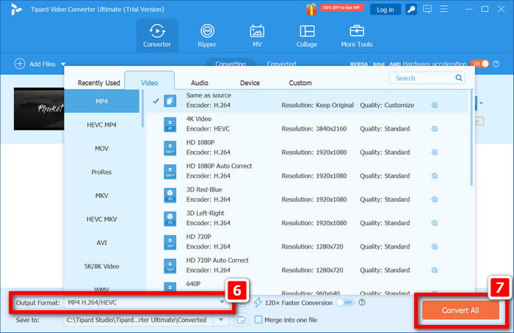Select '640P' preset row
Viewport: 514px width, 333px height.
307,288
